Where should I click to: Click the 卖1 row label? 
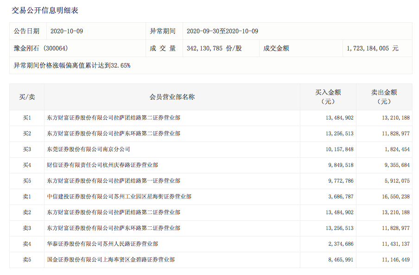tap(25, 196)
